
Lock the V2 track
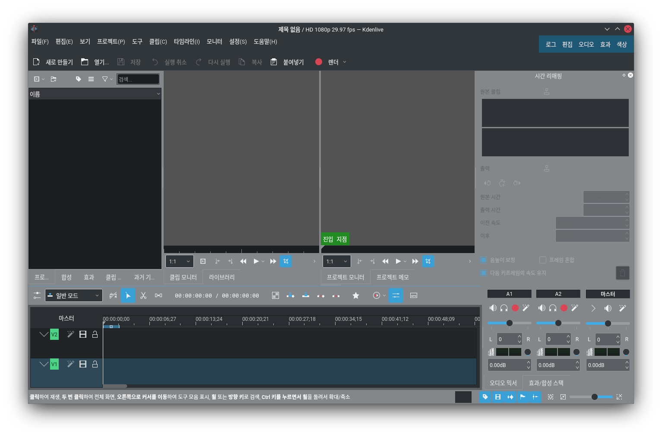(x=95, y=334)
